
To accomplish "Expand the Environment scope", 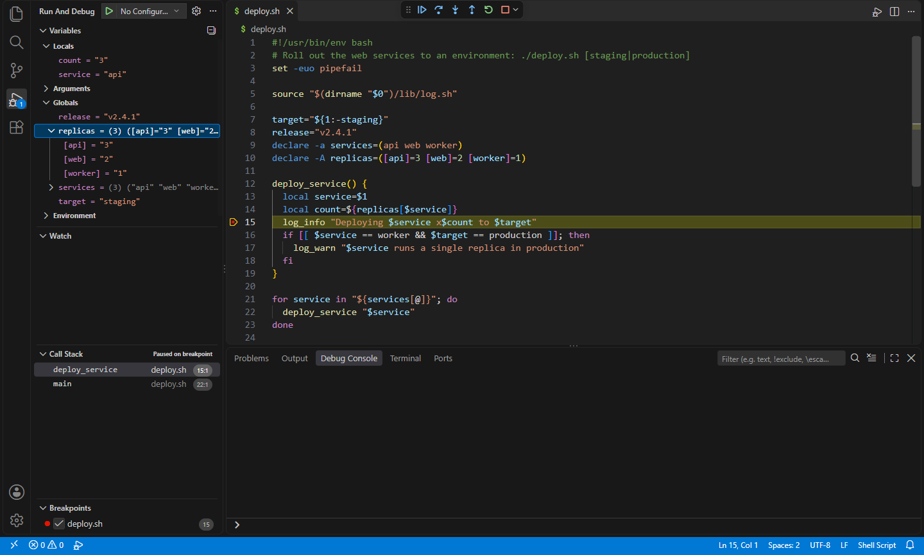I will point(46,216).
